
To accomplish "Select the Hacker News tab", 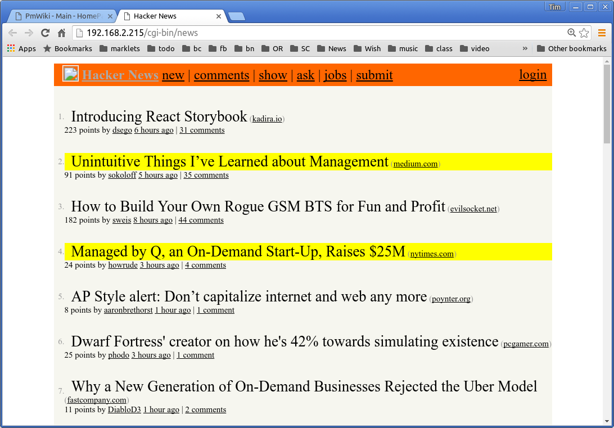I will click(172, 16).
